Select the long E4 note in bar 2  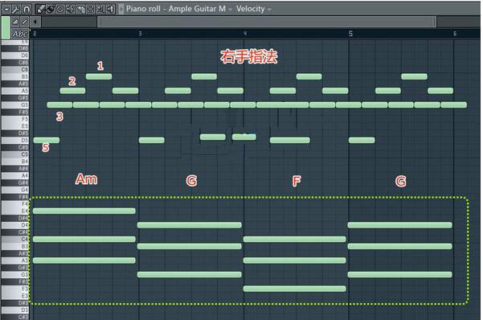(84, 211)
